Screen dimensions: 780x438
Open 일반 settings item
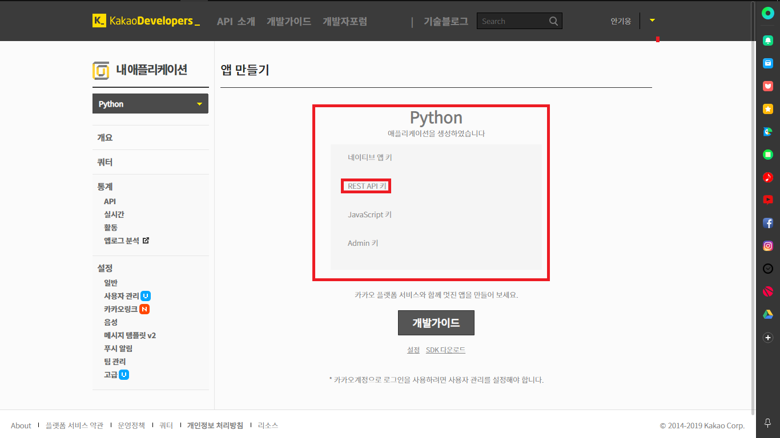(111, 283)
